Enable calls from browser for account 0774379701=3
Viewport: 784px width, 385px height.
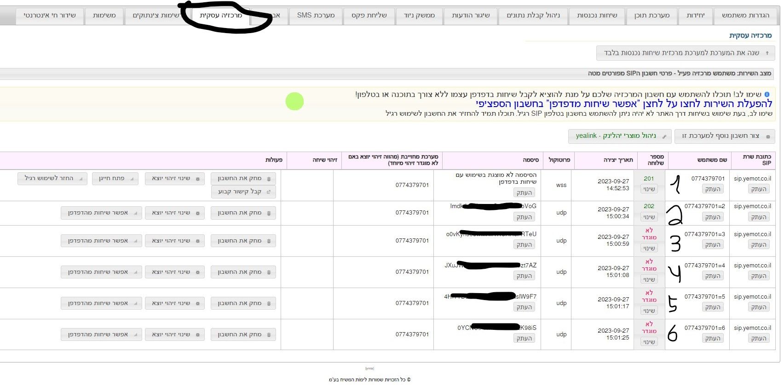101,241
